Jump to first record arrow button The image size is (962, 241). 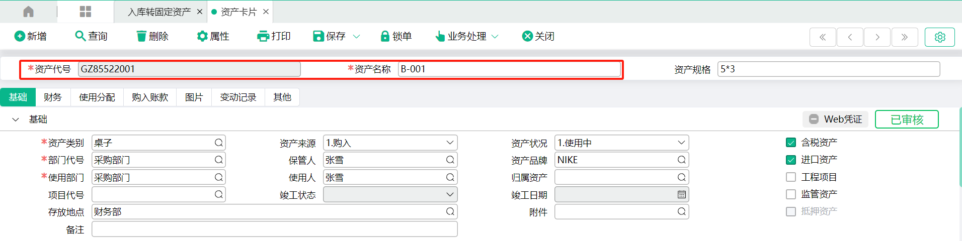point(823,37)
